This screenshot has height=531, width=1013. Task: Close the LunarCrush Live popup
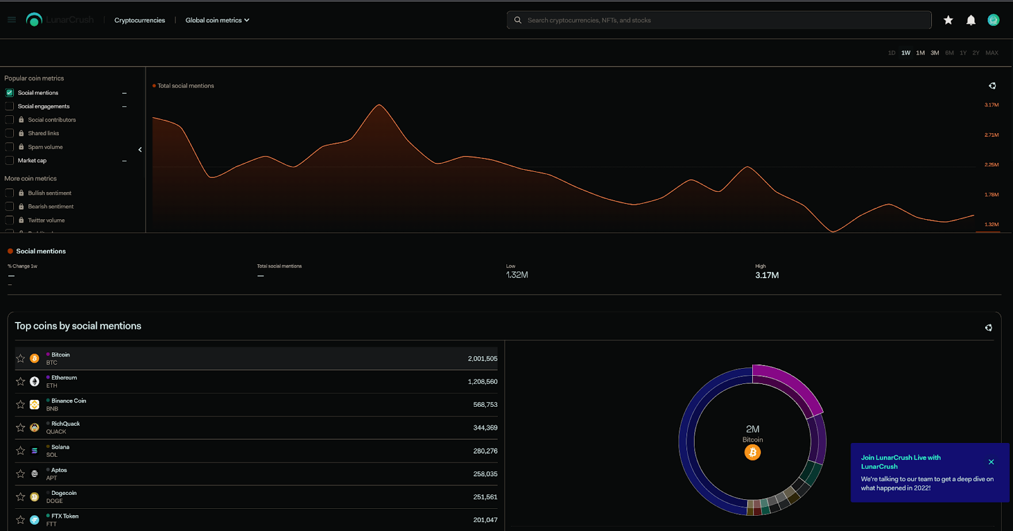point(991,462)
